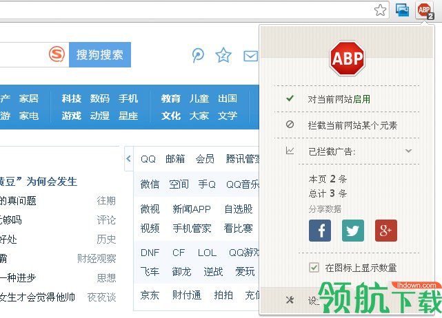
Task: Open the 飞车 game link
Action: tap(150, 272)
